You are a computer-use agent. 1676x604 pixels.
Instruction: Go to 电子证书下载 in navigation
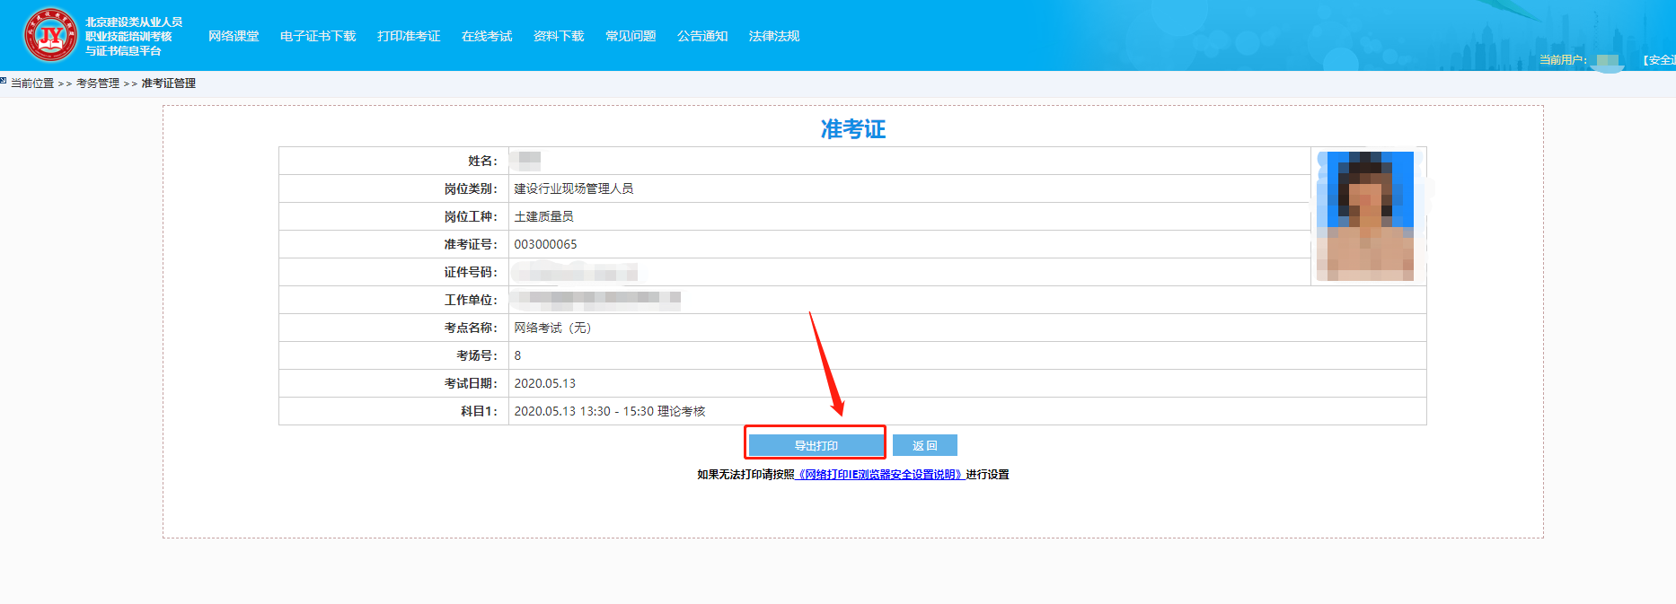point(318,36)
